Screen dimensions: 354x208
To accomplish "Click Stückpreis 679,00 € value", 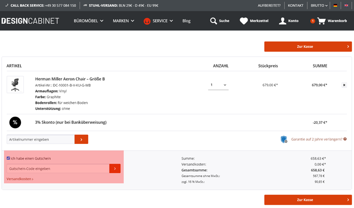I will (270, 85).
